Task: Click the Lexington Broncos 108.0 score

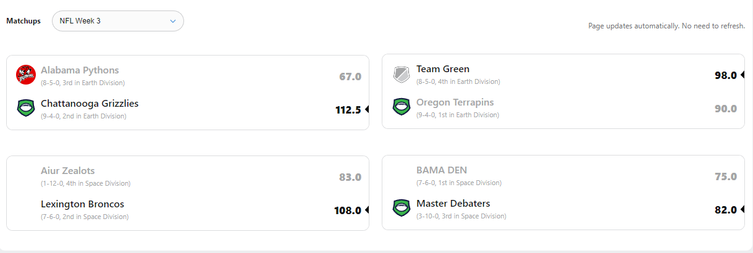Action: pos(348,210)
